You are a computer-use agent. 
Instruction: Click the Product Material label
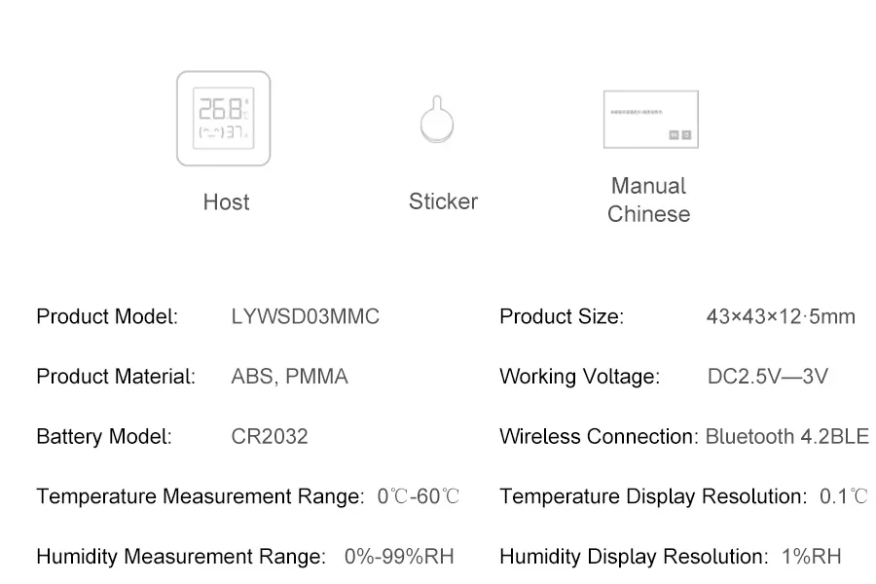(x=116, y=376)
